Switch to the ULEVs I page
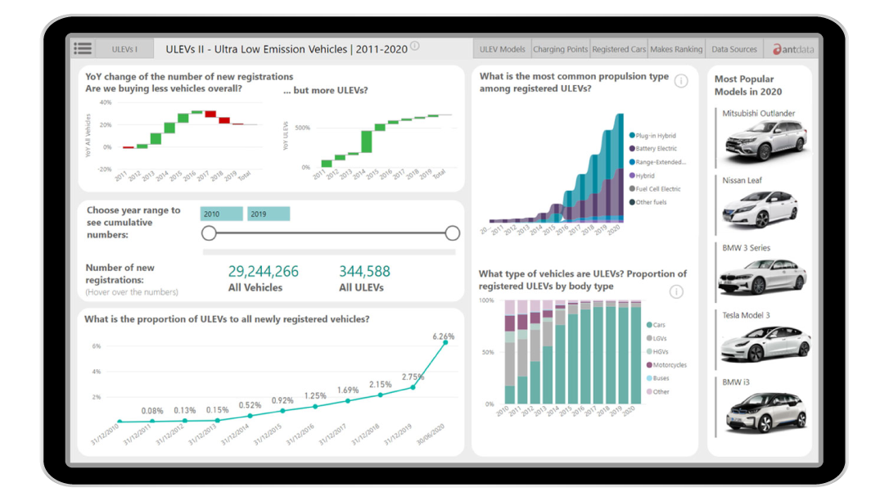The image size is (889, 501). [124, 48]
